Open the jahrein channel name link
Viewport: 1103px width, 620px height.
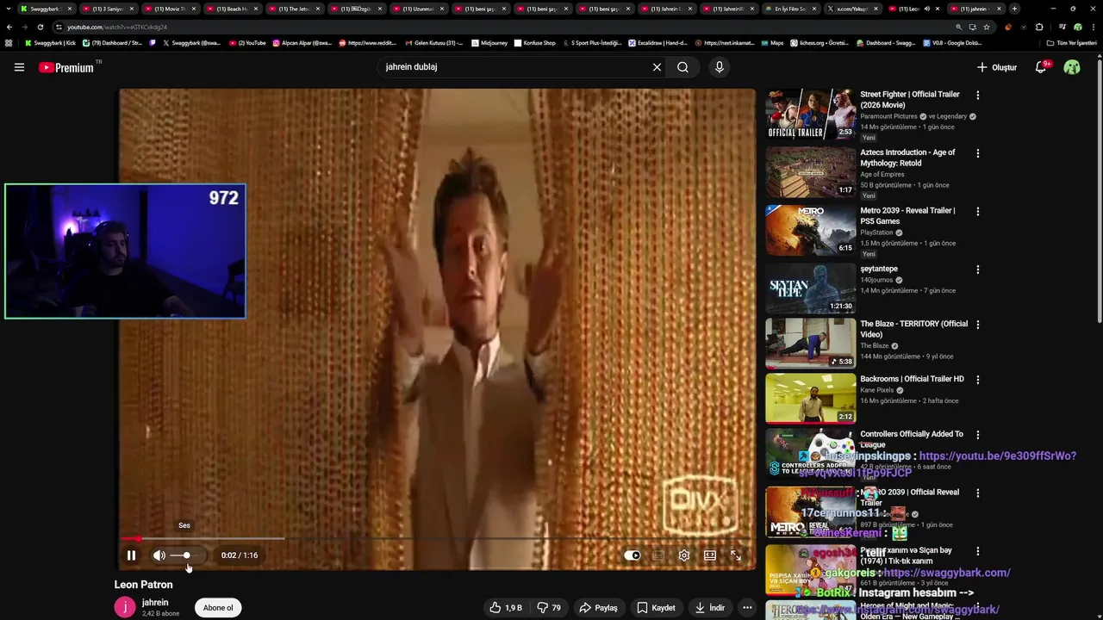(x=155, y=603)
